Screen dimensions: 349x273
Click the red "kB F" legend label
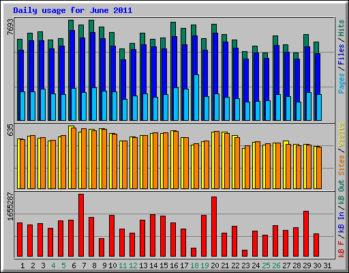[x=342, y=249]
